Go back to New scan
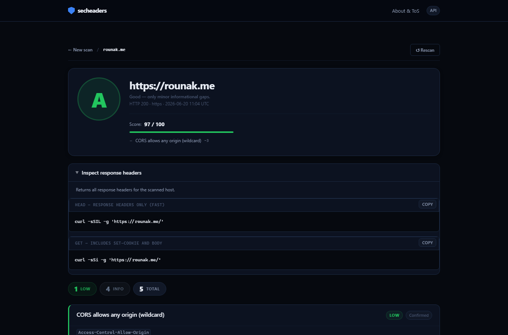This screenshot has height=335, width=508. point(80,50)
